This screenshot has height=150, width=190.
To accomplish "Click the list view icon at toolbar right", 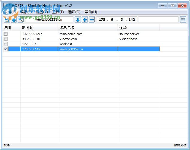I will pos(183,19).
